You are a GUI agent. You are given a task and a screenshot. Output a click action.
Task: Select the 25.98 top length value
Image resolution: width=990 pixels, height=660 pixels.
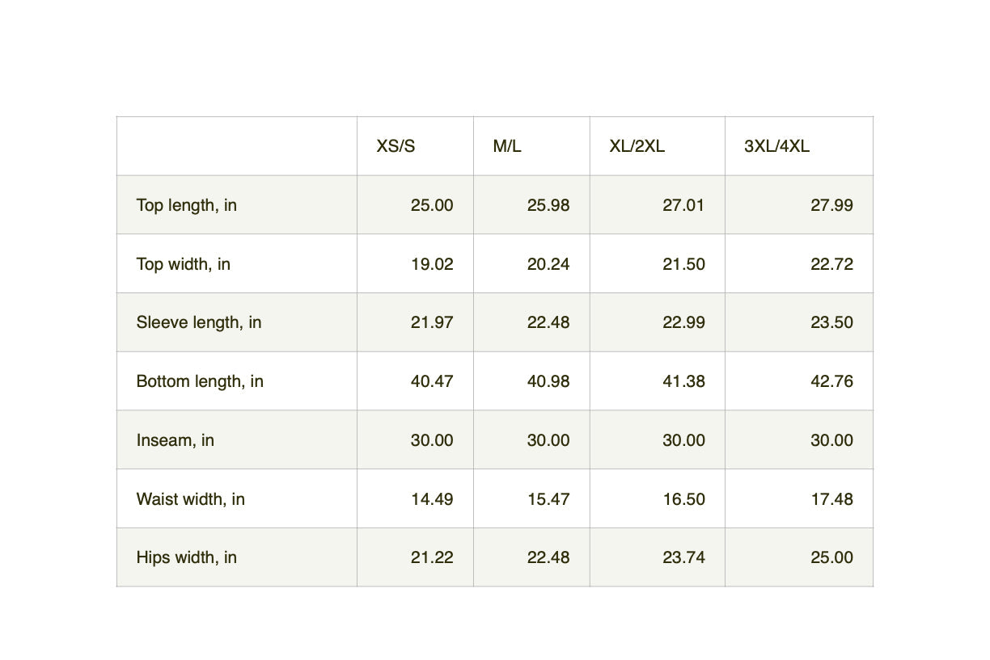(x=548, y=205)
